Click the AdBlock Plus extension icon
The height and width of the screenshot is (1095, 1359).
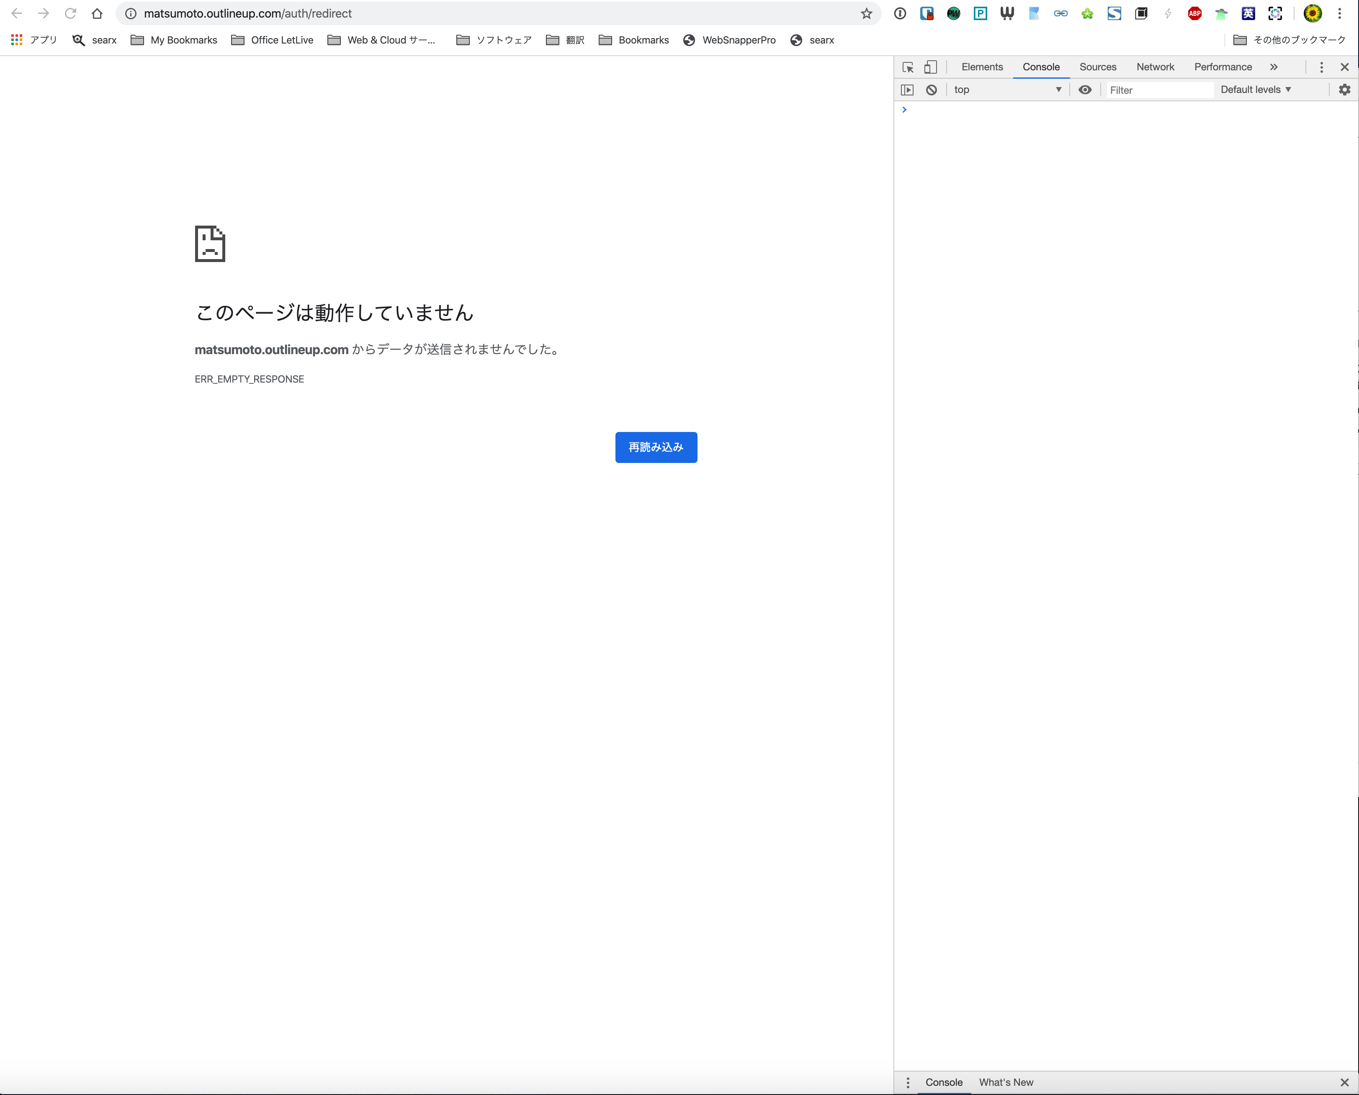(x=1194, y=13)
